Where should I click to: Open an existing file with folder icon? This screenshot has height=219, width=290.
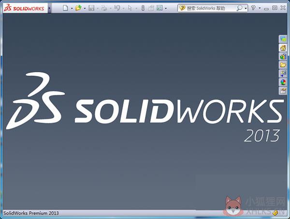[x=78, y=8]
